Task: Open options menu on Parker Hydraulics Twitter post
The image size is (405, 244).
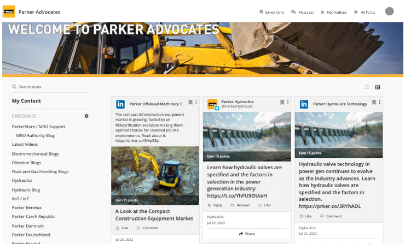Action: click(288, 103)
